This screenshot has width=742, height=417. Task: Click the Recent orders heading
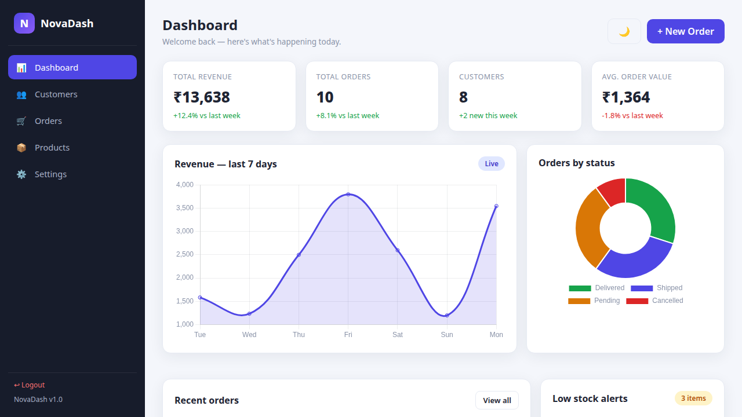pos(206,400)
